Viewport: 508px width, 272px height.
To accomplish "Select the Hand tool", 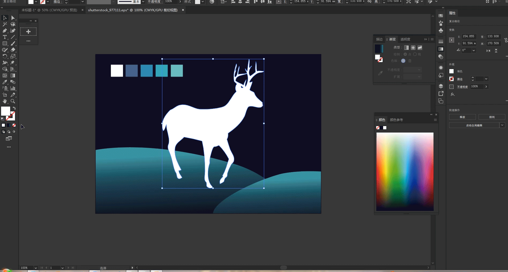I will (5, 101).
